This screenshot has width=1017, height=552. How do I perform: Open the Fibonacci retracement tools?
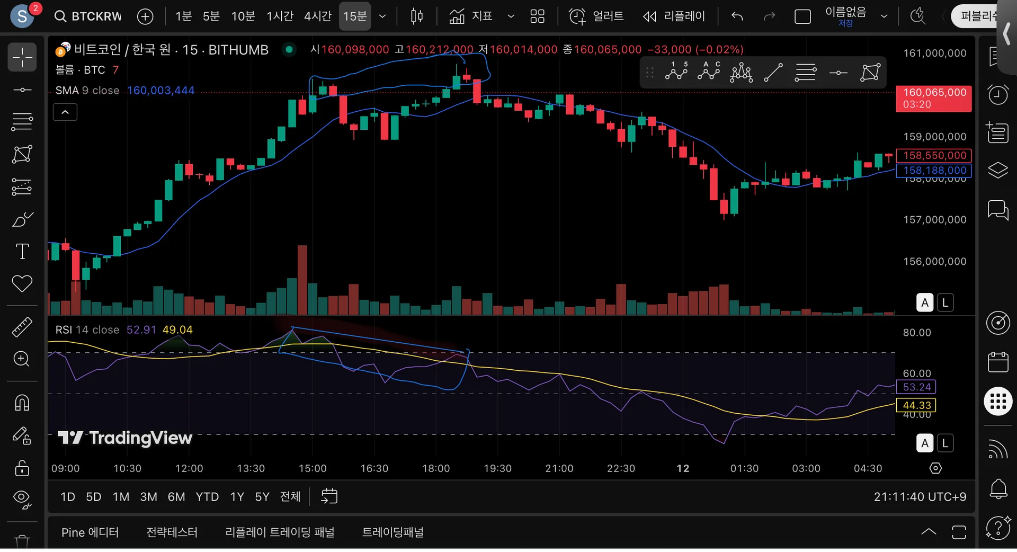22,122
